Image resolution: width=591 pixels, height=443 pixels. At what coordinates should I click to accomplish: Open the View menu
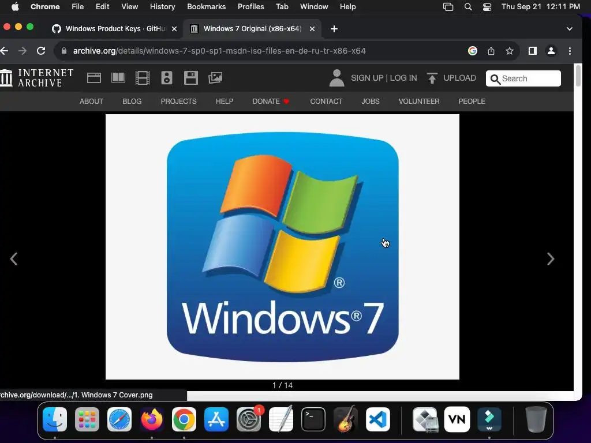[x=129, y=7]
